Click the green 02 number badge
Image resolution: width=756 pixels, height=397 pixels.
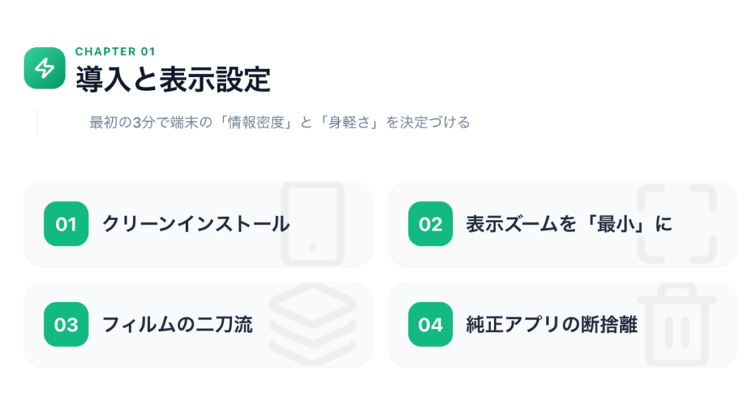[430, 224]
